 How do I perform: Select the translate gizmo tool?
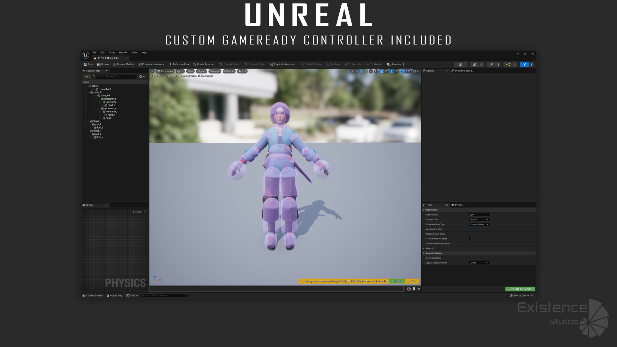pyautogui.click(x=357, y=71)
